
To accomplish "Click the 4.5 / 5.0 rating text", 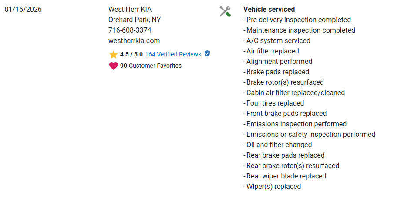I will coord(131,54).
